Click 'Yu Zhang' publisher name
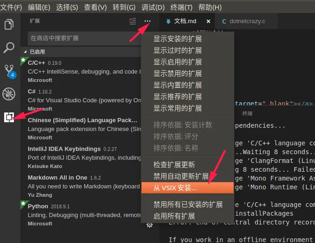Viewport: 315px width, 243px height. pyautogui.click(x=40, y=195)
